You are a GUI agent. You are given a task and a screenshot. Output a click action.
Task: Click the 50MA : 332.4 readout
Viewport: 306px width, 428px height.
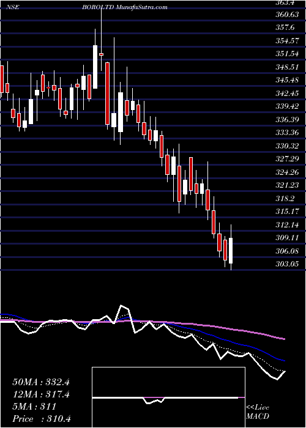[41, 382]
